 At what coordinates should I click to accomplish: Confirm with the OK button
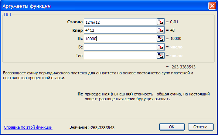pyautogui.click(x=172, y=127)
